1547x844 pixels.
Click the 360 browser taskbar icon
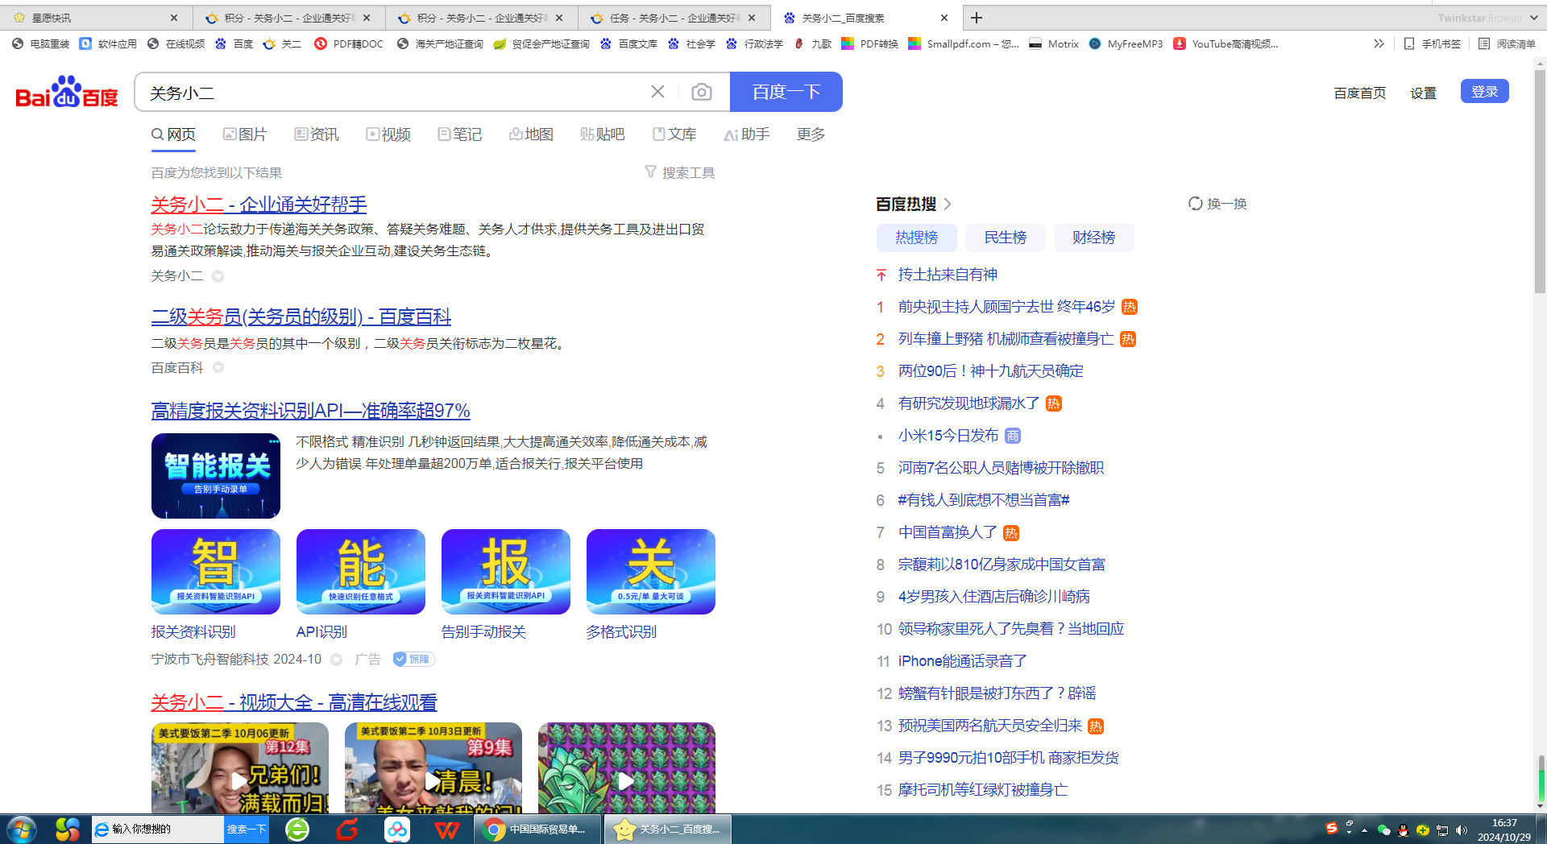pos(297,829)
